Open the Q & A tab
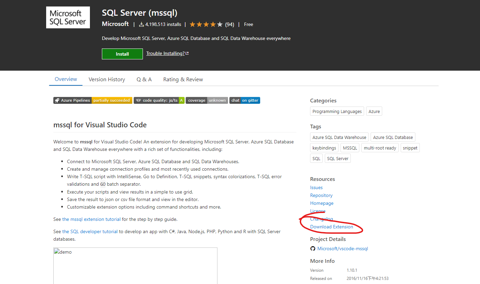Viewport: 480px width, 284px height. (x=144, y=80)
